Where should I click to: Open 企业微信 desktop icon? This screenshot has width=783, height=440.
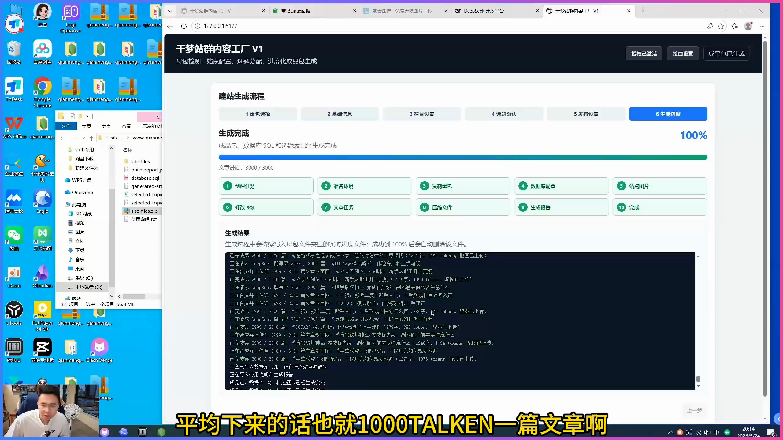(14, 165)
